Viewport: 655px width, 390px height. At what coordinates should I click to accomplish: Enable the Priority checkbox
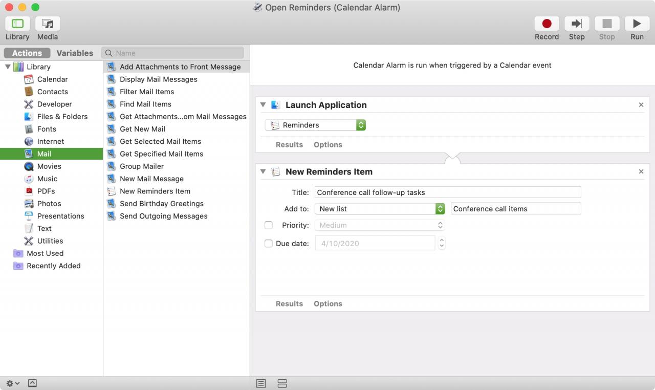pyautogui.click(x=268, y=225)
